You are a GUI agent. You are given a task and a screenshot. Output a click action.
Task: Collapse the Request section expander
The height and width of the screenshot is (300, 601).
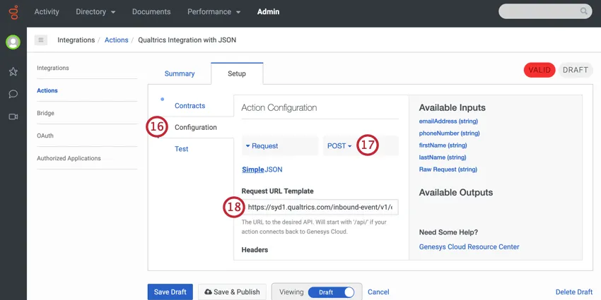click(262, 146)
